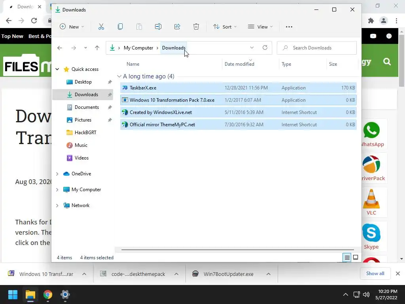Open the recent locations chevron dropdown
The height and width of the screenshot is (304, 405).
pos(85,48)
